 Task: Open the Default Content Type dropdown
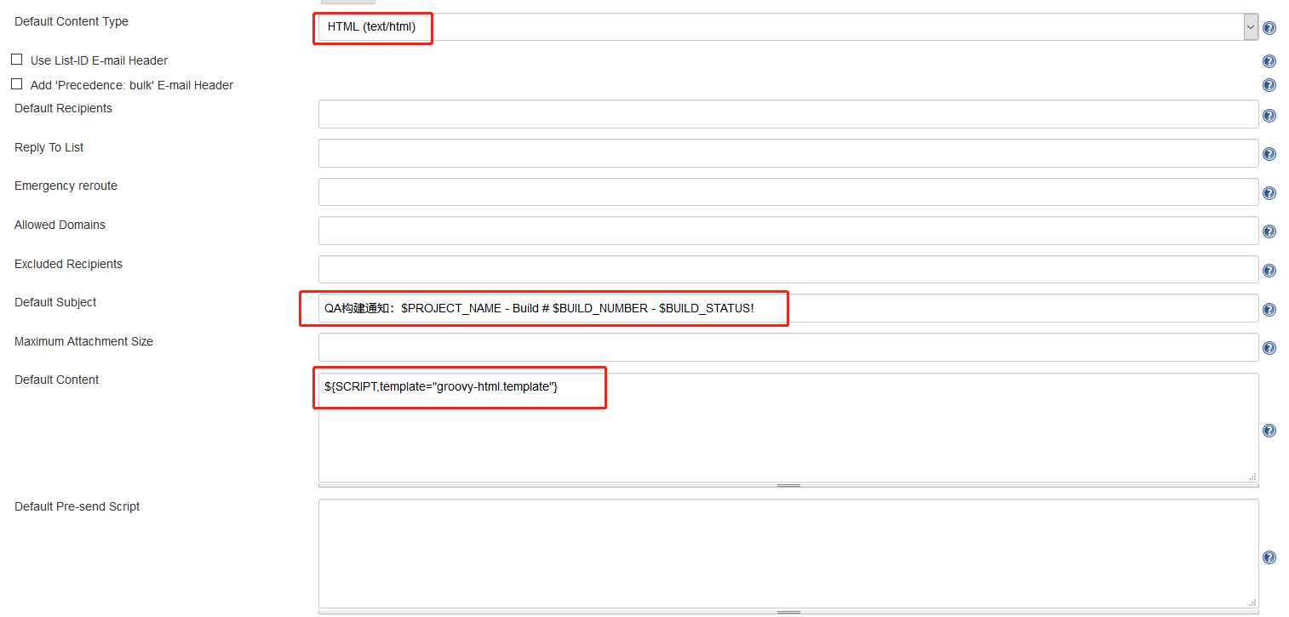[788, 26]
